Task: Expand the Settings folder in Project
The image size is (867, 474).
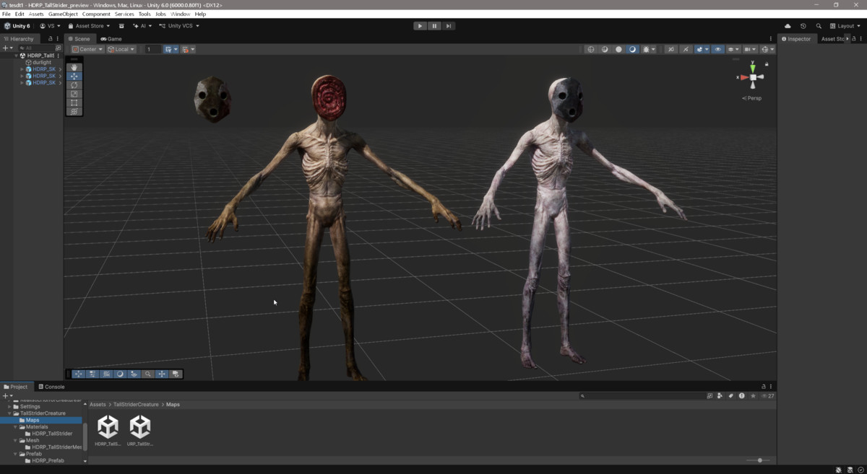Action: (10, 407)
